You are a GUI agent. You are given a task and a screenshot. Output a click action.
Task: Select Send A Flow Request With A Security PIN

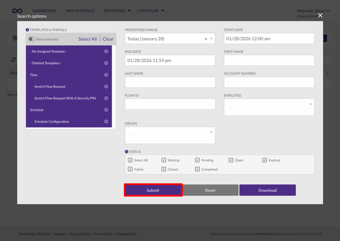click(69, 98)
